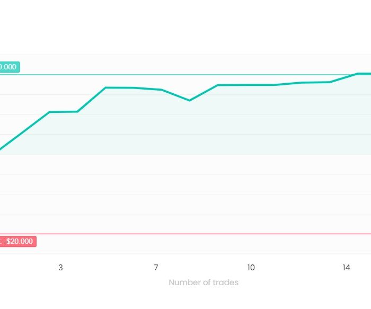Click the first plateau start near trade 3

click(49, 112)
